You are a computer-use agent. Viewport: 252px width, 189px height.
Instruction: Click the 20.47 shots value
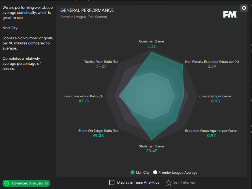(151, 151)
